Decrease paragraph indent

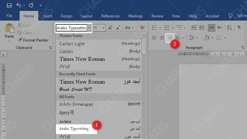click(194, 28)
